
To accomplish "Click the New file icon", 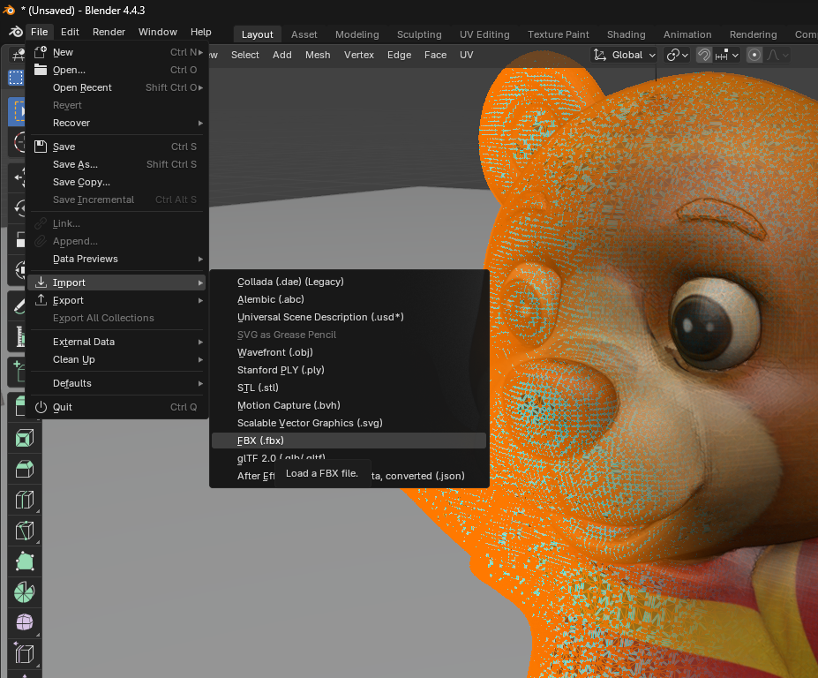I will [x=41, y=52].
